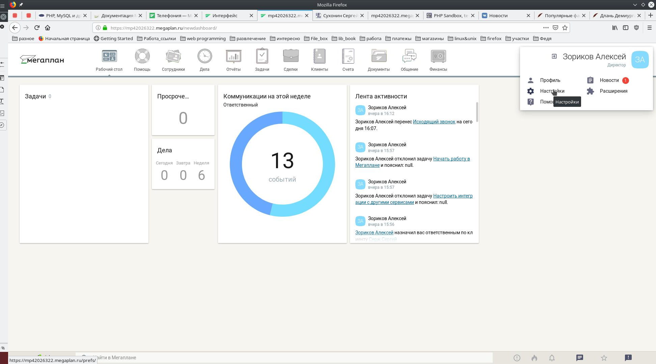Click the Дела clock icon
656x364 pixels.
click(204, 57)
